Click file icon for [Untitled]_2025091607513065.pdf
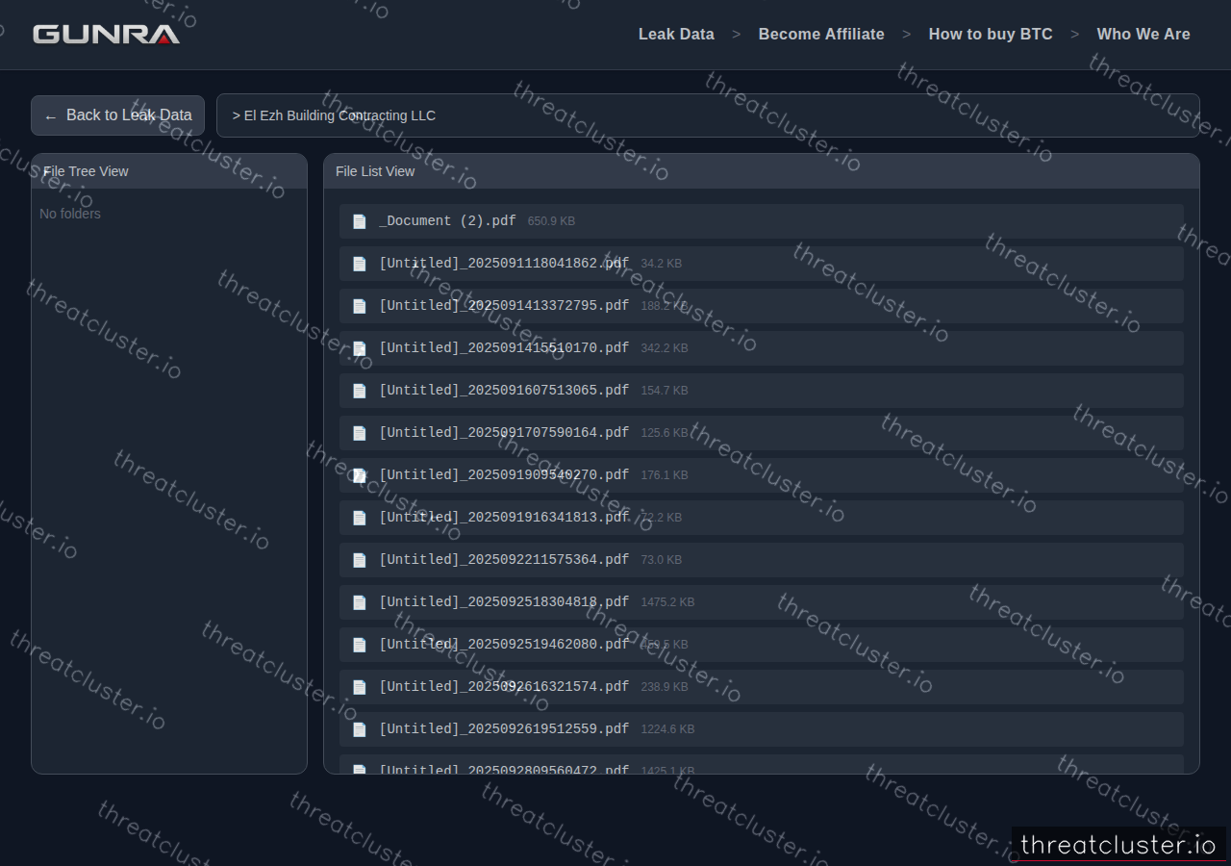Viewport: 1231px width, 866px height. coord(360,391)
